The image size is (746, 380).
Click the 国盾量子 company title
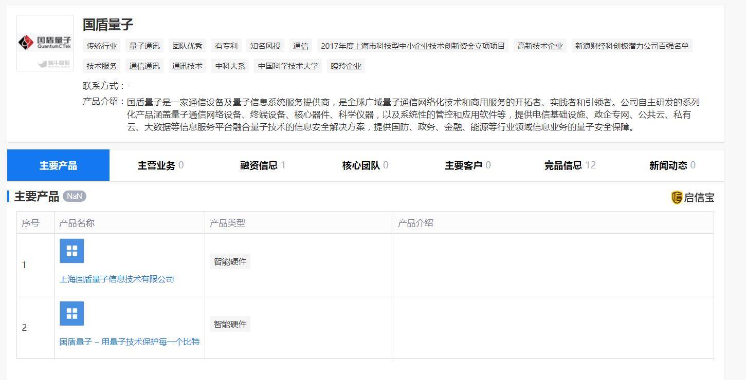coord(108,25)
